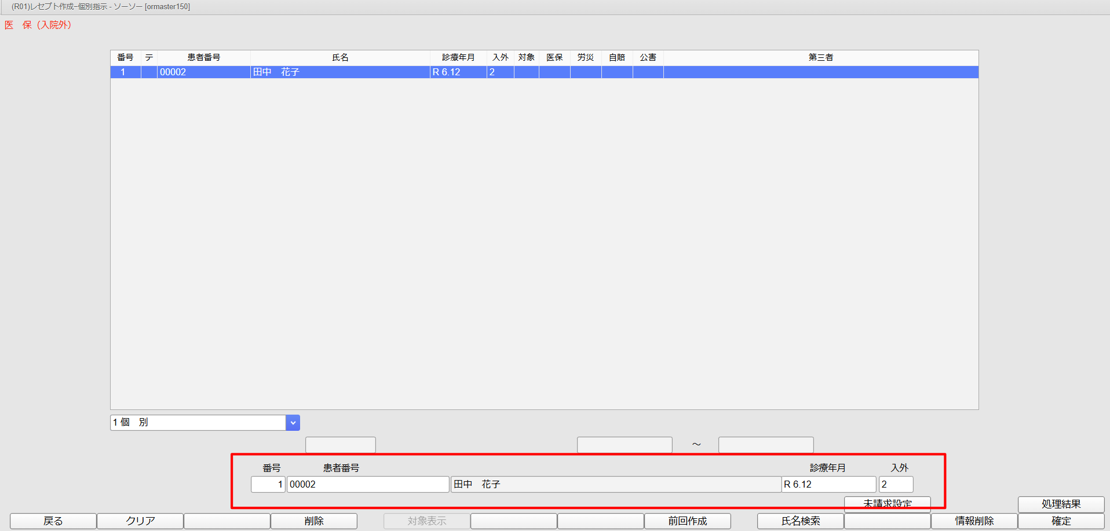Screen dimensions: 1110x531
Task: Click the 戻る button
Action: (53, 521)
